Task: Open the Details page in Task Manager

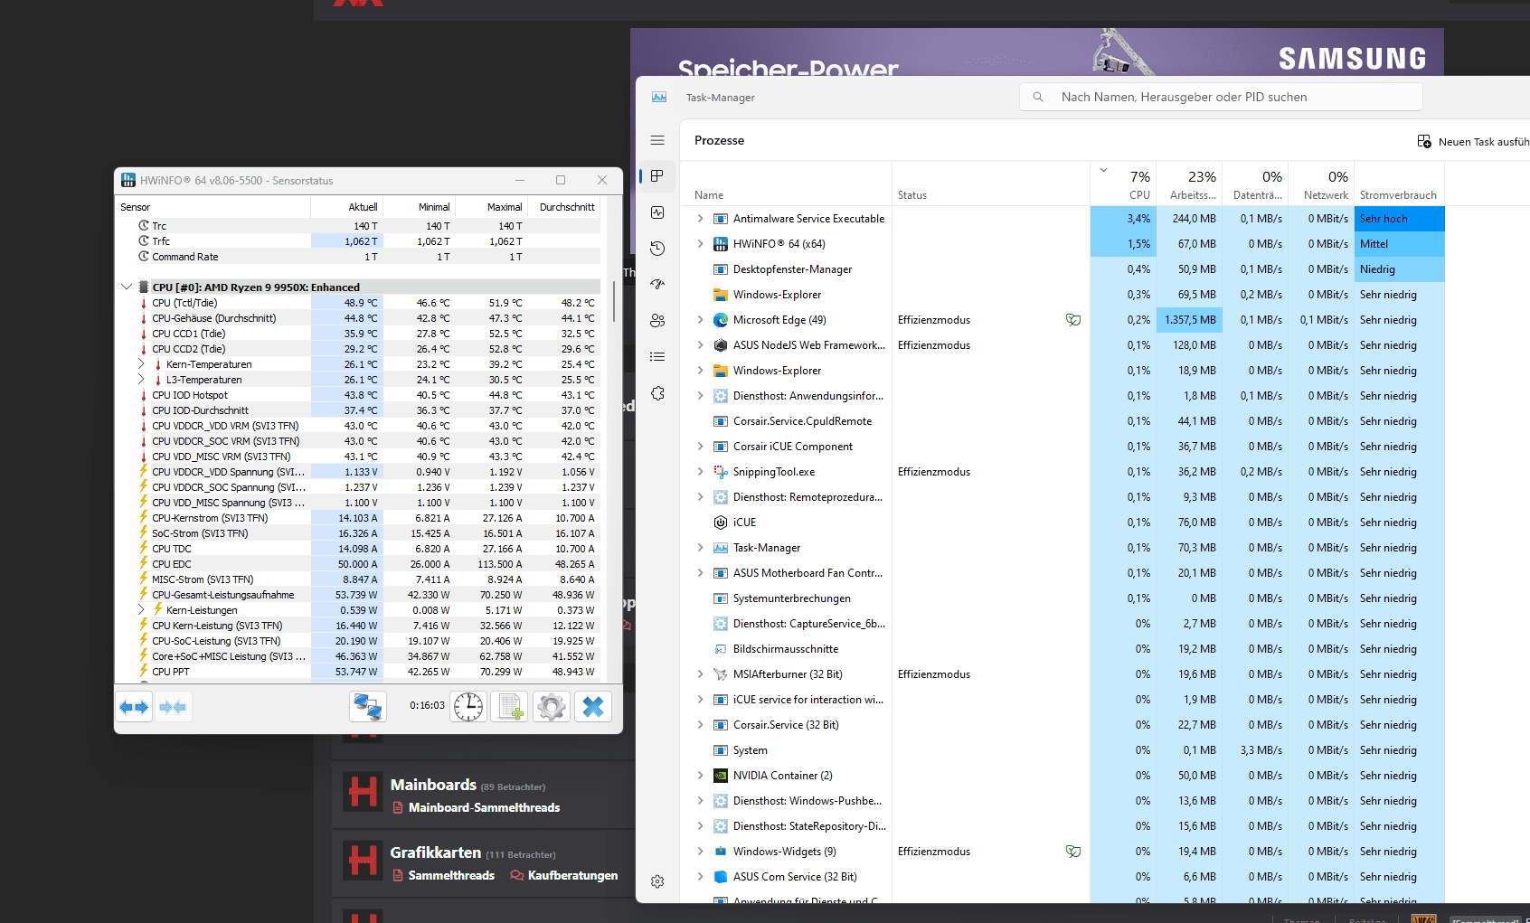Action: click(657, 357)
